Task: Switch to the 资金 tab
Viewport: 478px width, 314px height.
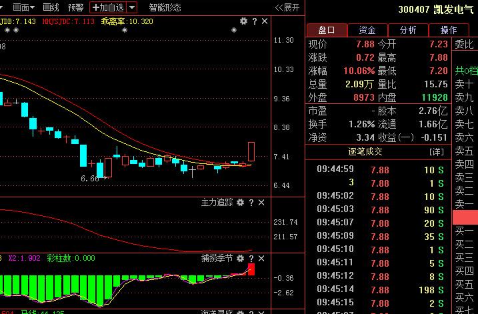Action: 367,30
